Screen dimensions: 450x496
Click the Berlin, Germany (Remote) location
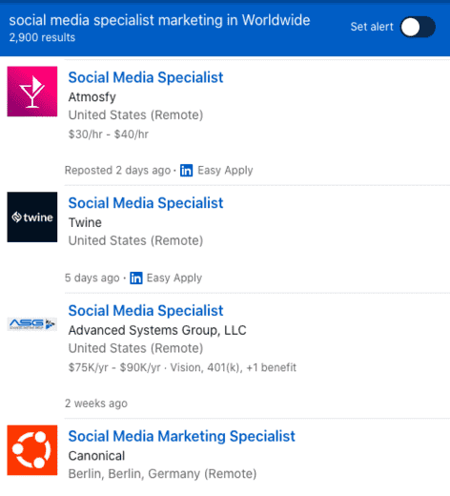[162, 474]
